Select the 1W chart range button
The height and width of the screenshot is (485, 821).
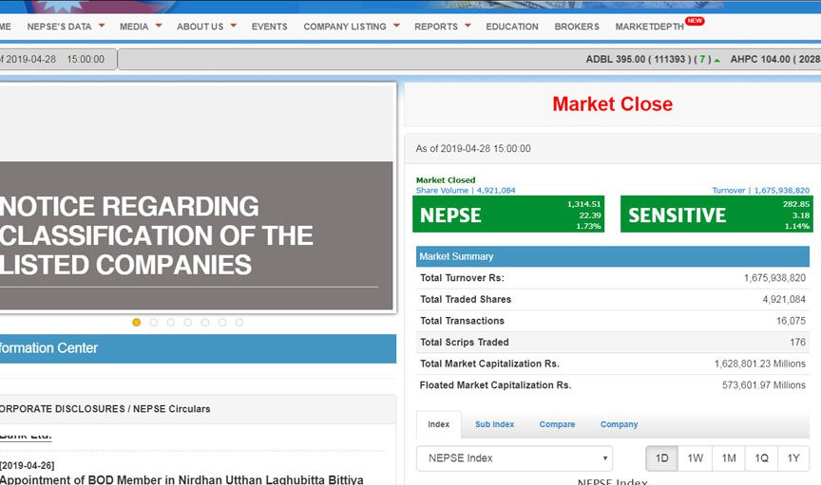pyautogui.click(x=695, y=458)
